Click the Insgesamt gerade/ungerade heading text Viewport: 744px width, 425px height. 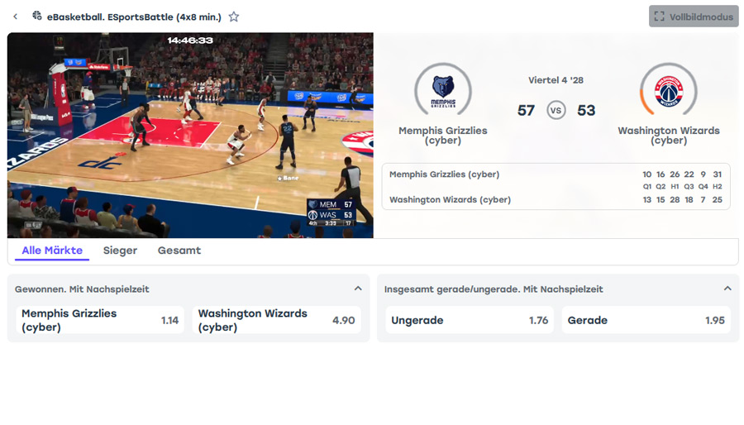point(494,289)
